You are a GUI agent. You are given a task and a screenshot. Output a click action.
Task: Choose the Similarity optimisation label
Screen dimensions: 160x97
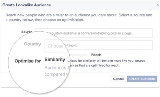click(55, 60)
